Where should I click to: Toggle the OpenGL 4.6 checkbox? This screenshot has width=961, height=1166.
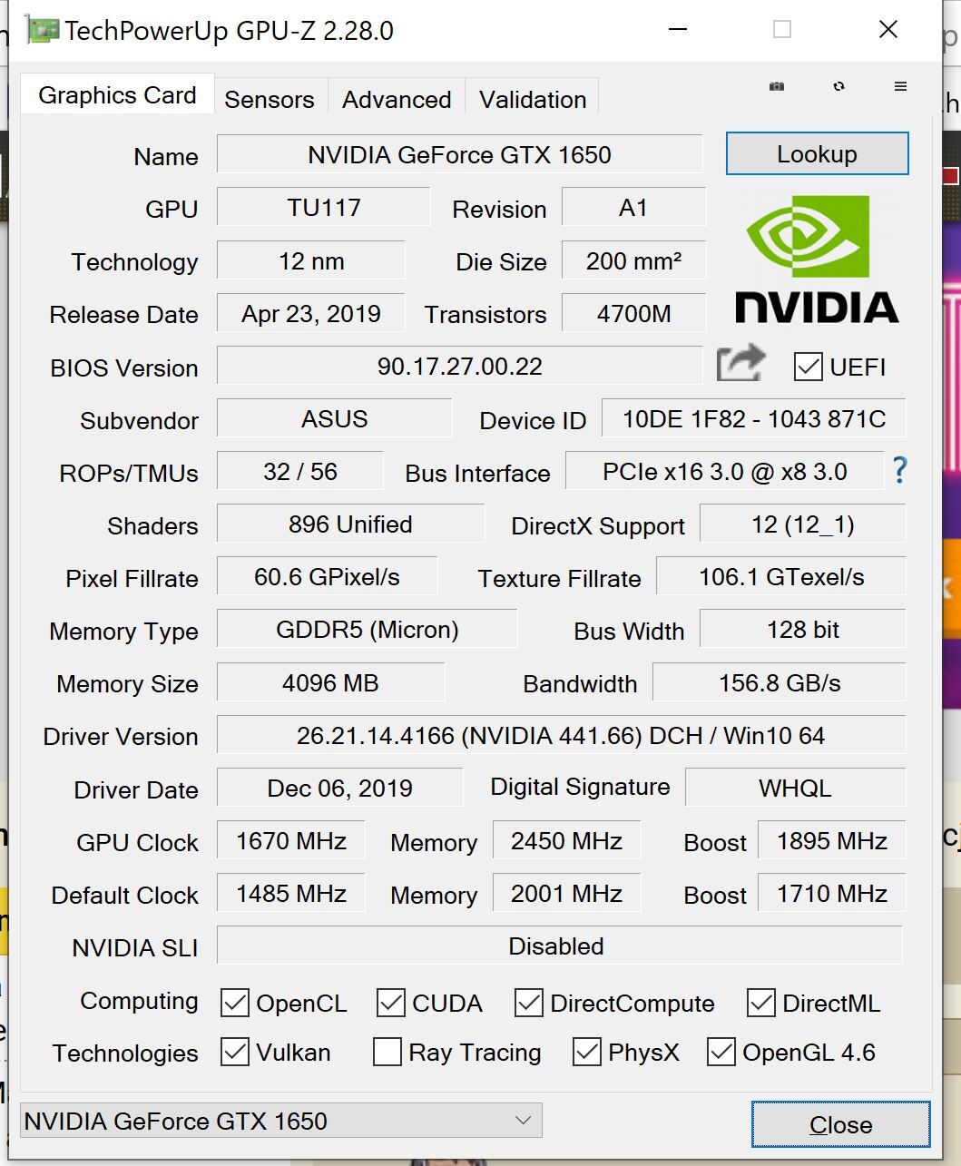[x=721, y=1052]
